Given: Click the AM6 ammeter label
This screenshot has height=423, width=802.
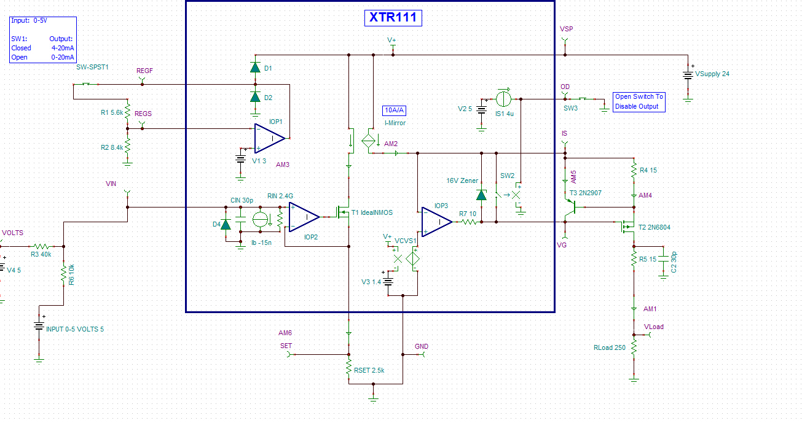Looking at the screenshot, I should pyautogui.click(x=285, y=333).
